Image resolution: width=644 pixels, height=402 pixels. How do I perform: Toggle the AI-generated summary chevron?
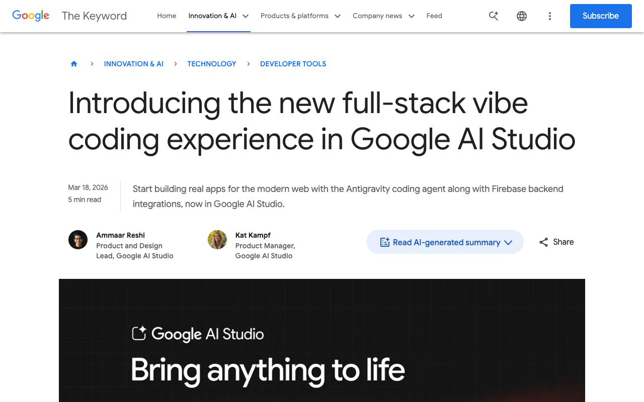508,242
